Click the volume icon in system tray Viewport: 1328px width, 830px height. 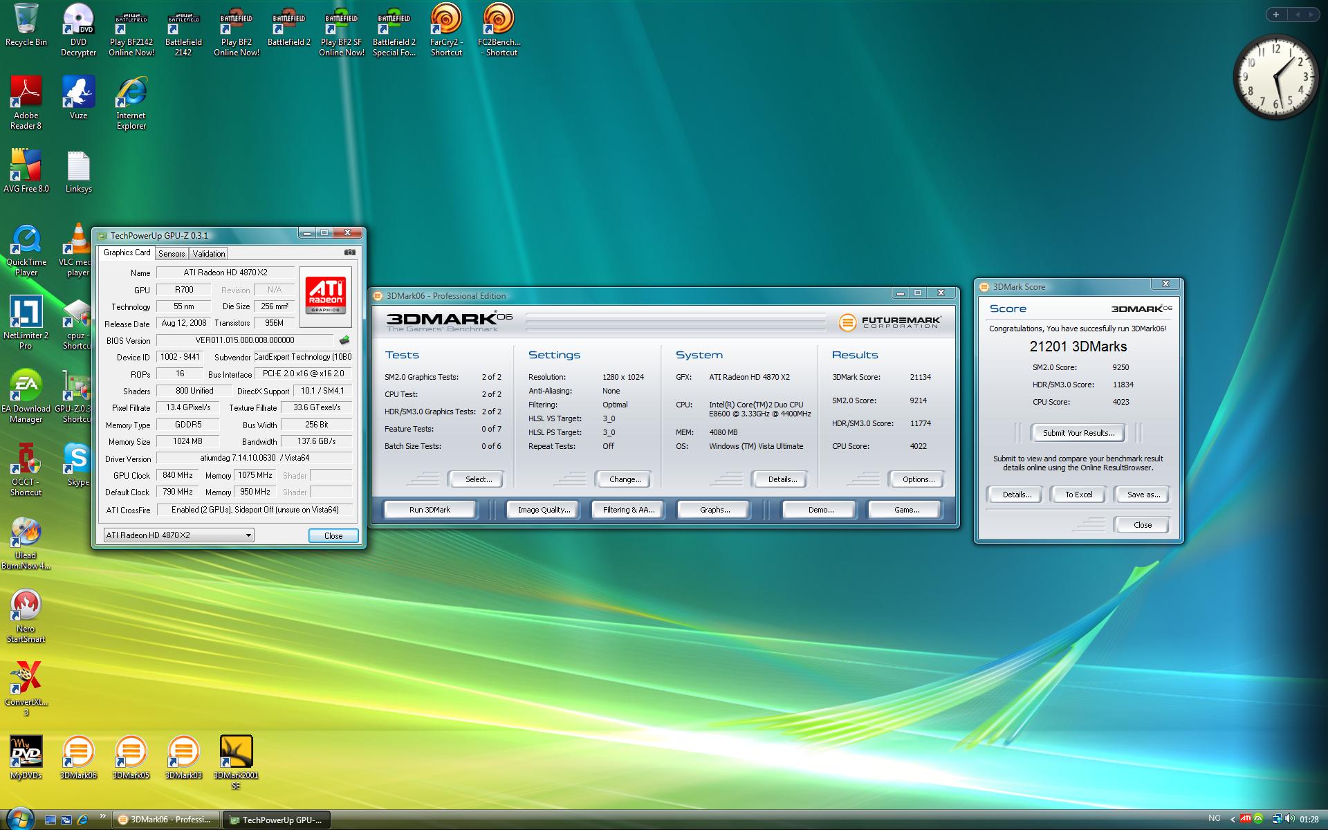click(1289, 819)
